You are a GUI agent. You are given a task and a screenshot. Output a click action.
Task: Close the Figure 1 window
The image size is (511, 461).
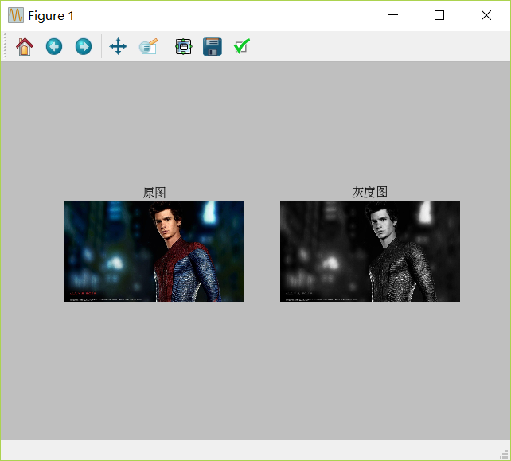(486, 15)
